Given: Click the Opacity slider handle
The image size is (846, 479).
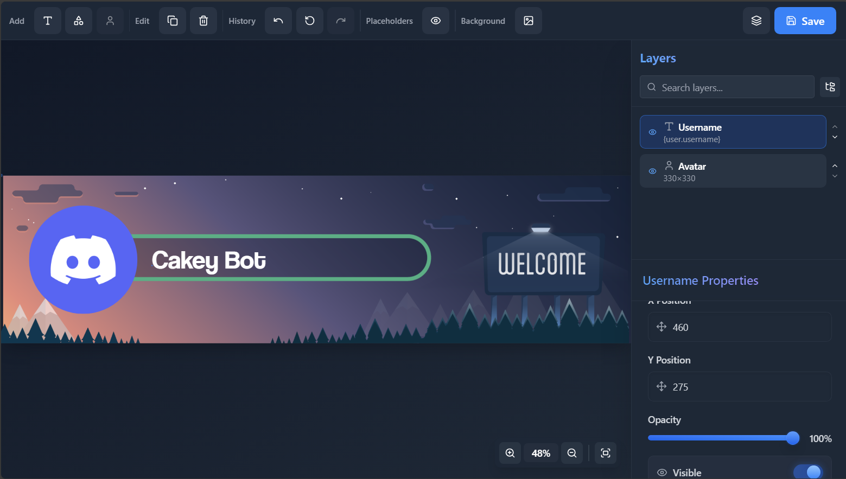Looking at the screenshot, I should click(x=793, y=438).
